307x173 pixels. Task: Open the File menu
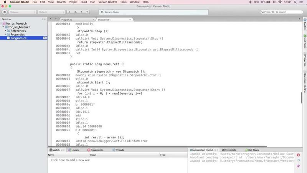(x=35, y=2)
